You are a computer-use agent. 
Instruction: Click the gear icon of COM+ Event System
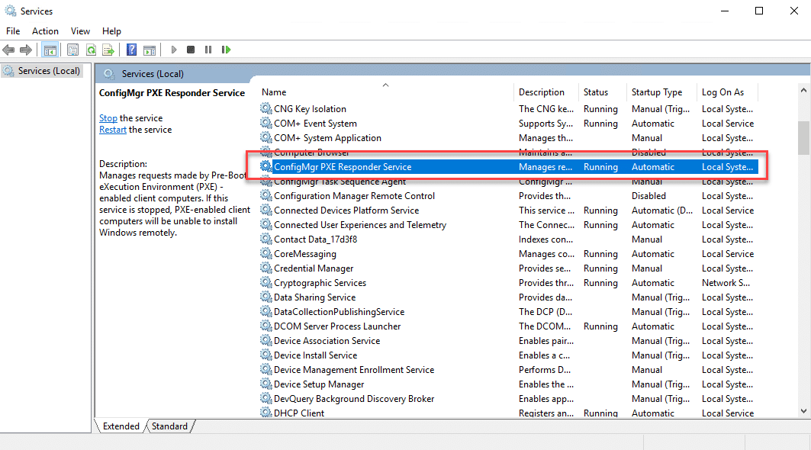(266, 123)
